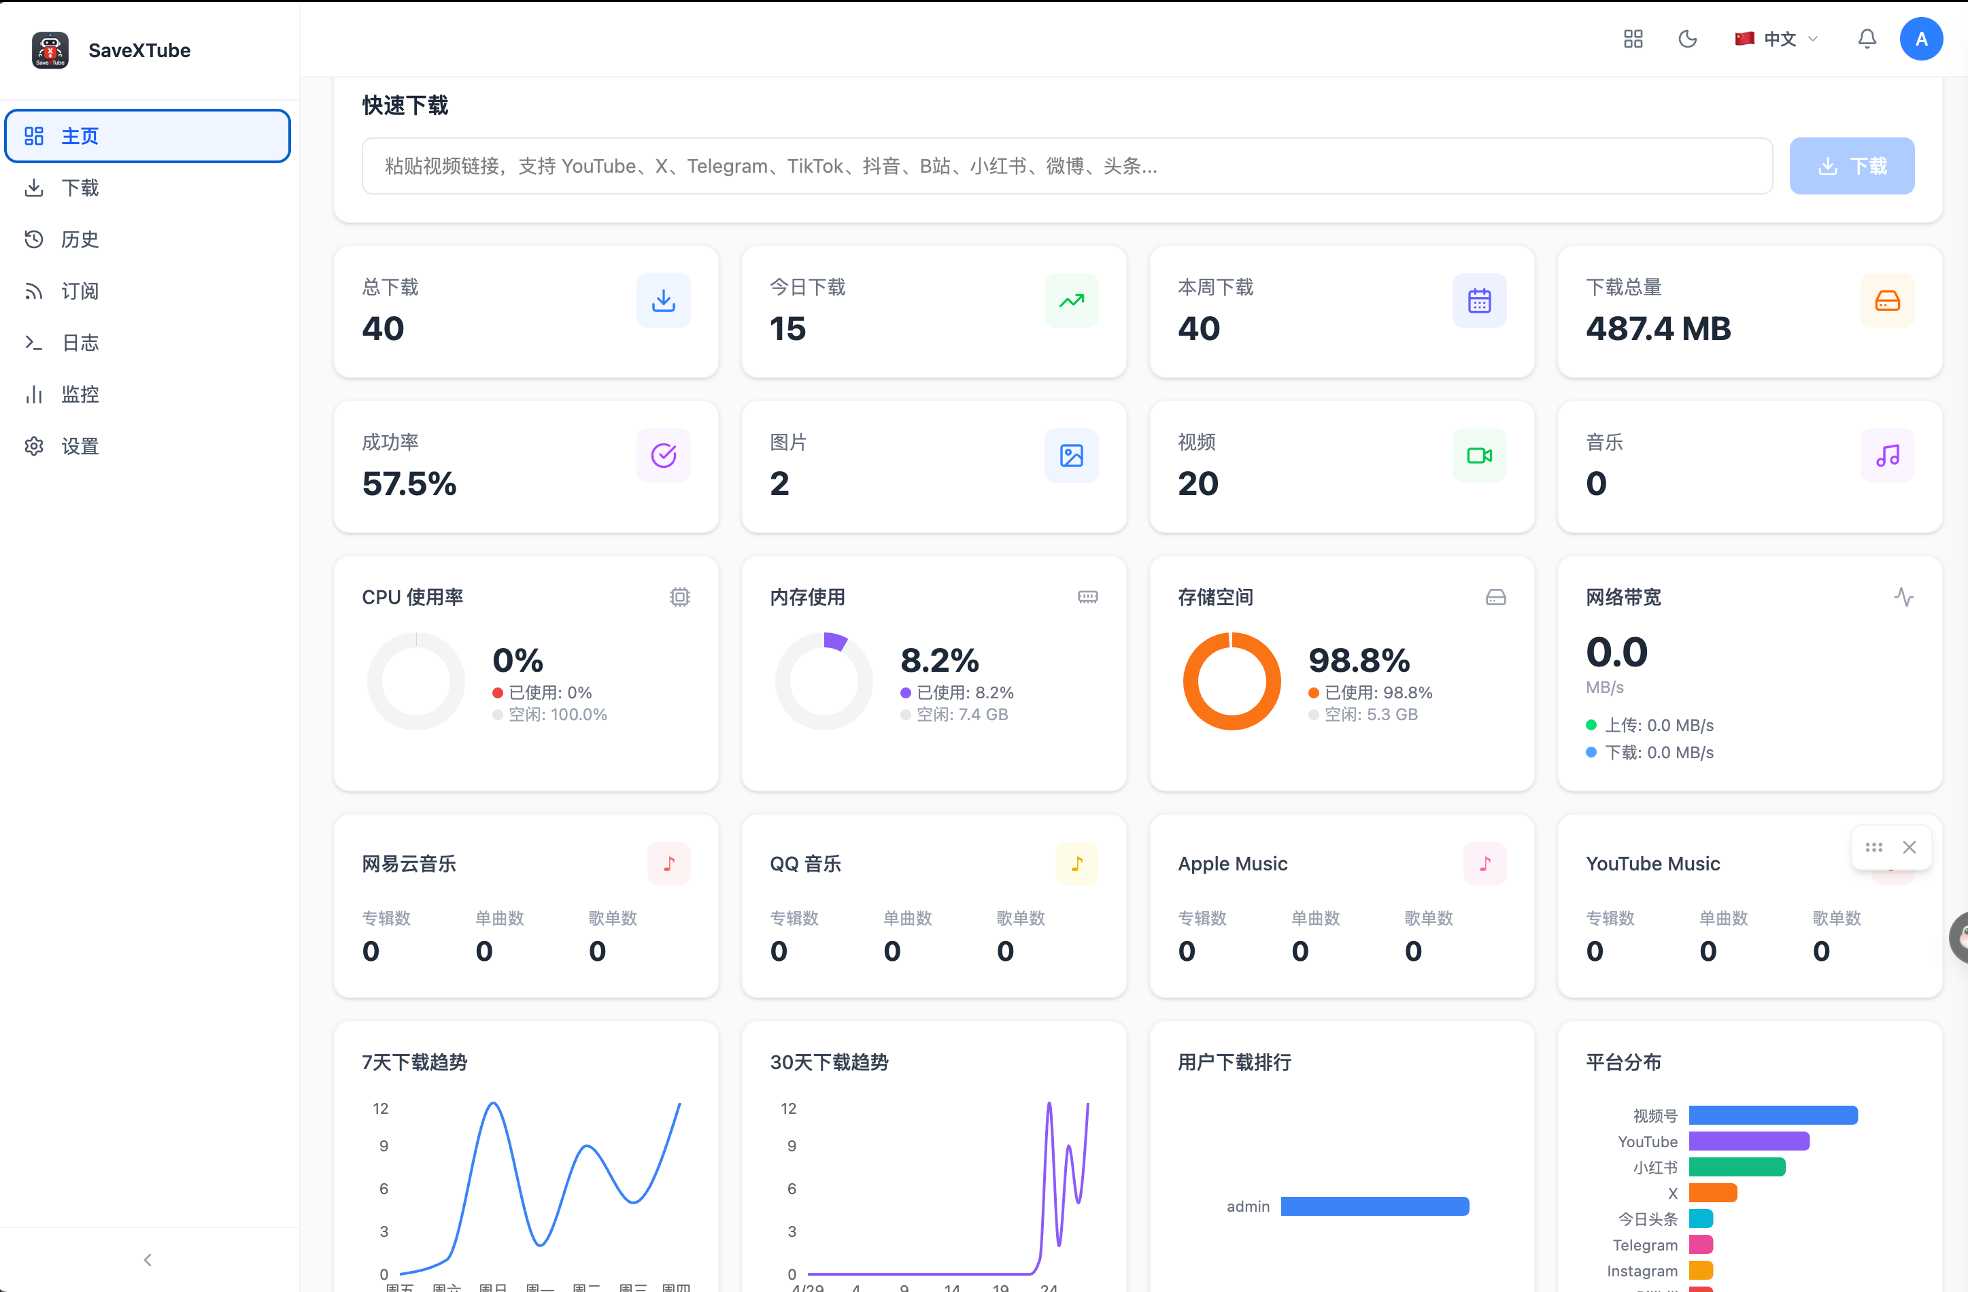Screen dimensions: 1968x1292
Task: Click the drag handle dots on floating widget
Action: pos(1873,847)
